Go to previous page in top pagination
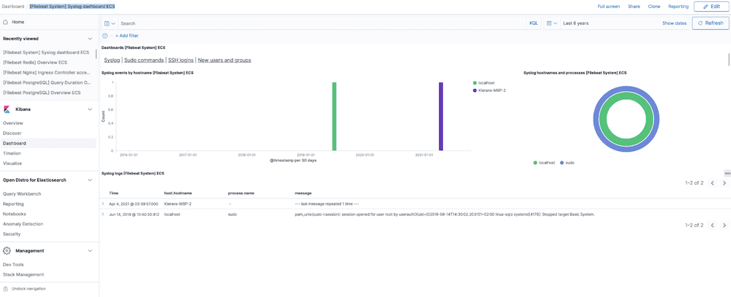This screenshot has width=731, height=297. pyautogui.click(x=712, y=183)
